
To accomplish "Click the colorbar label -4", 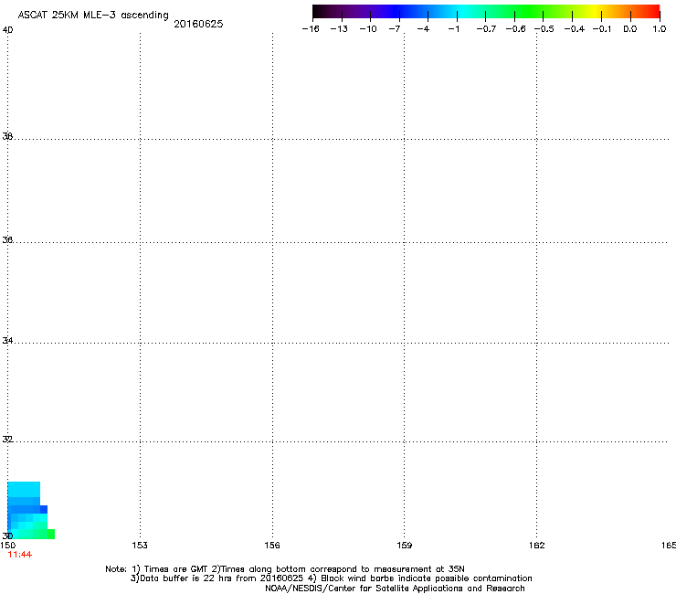I will 423,29.
